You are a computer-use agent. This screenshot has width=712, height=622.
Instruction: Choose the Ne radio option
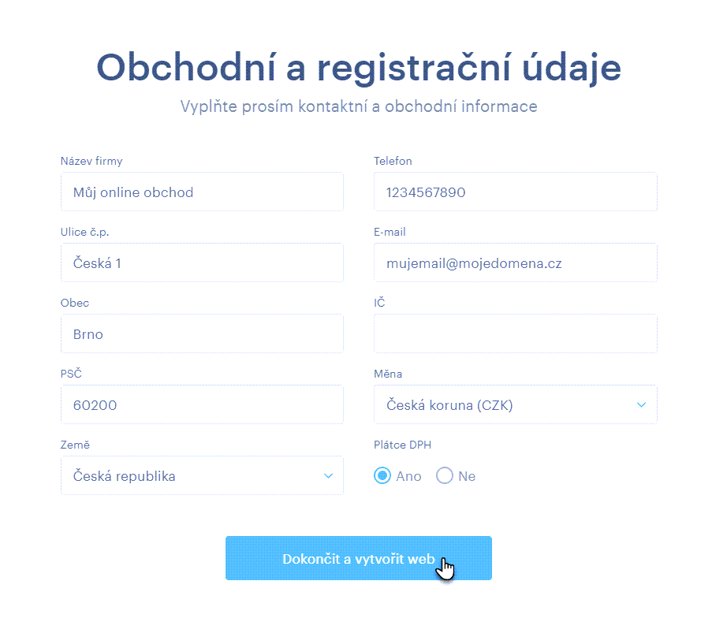(x=445, y=476)
